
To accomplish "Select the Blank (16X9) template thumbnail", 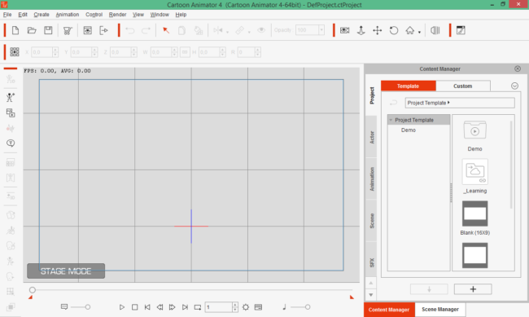I will pos(474,214).
